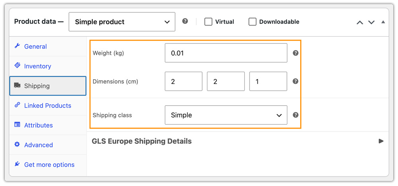Open the Shipping class dropdown

(x=226, y=115)
